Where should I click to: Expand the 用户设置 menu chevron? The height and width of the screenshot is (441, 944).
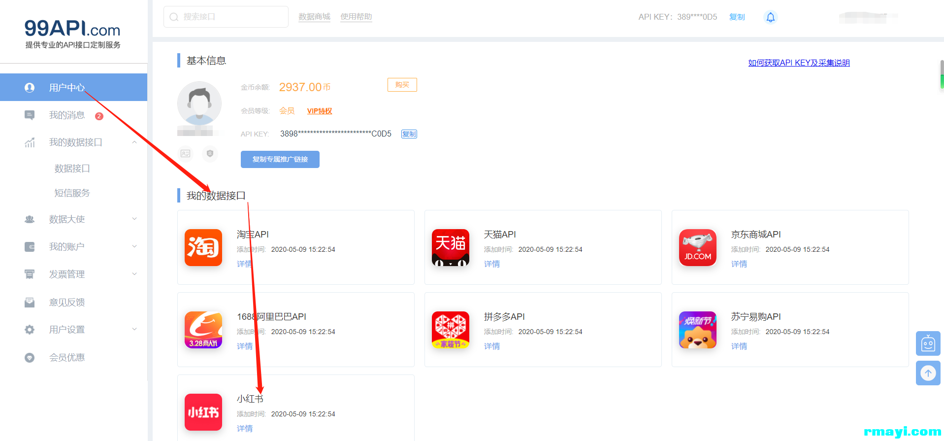point(134,329)
